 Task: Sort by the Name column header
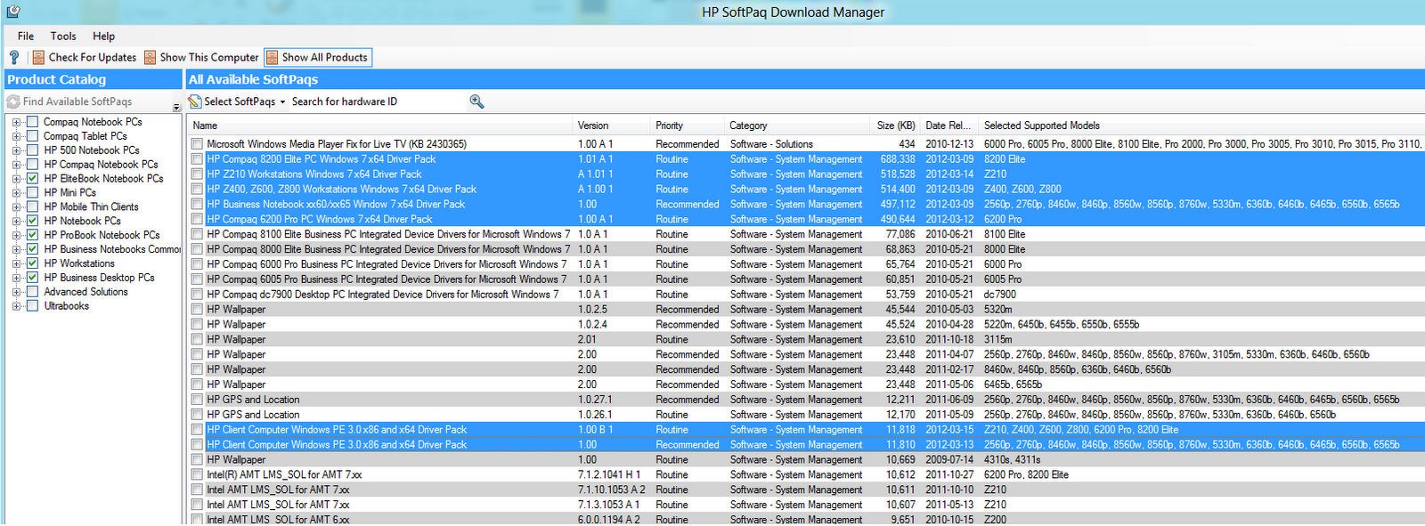pyautogui.click(x=379, y=125)
